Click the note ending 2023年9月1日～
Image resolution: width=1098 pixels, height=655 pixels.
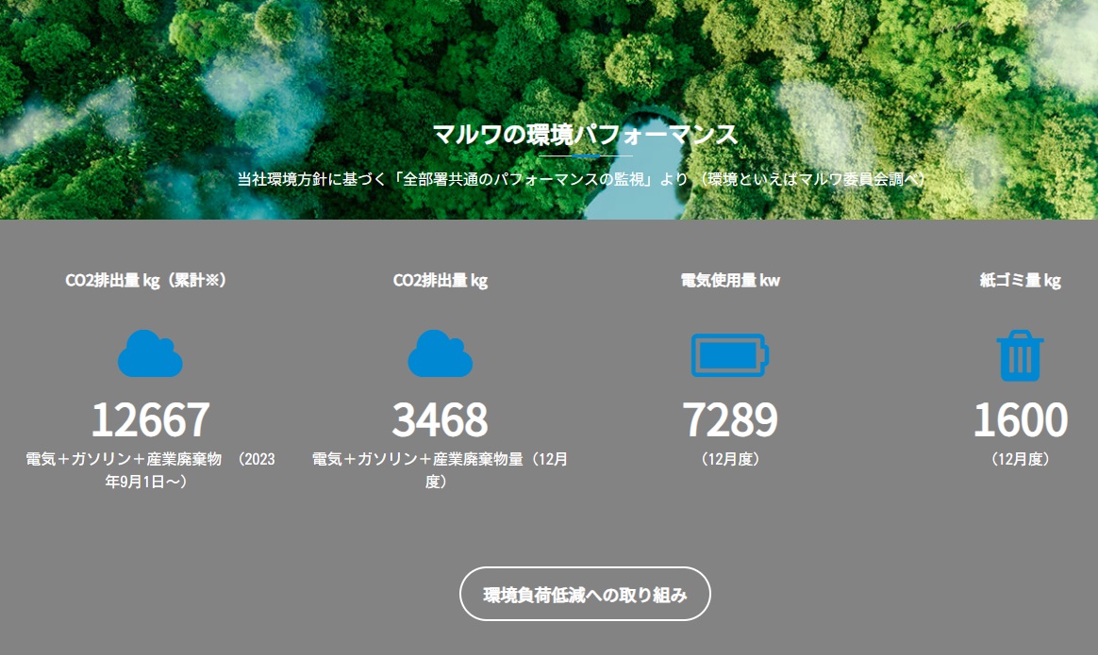[150, 470]
